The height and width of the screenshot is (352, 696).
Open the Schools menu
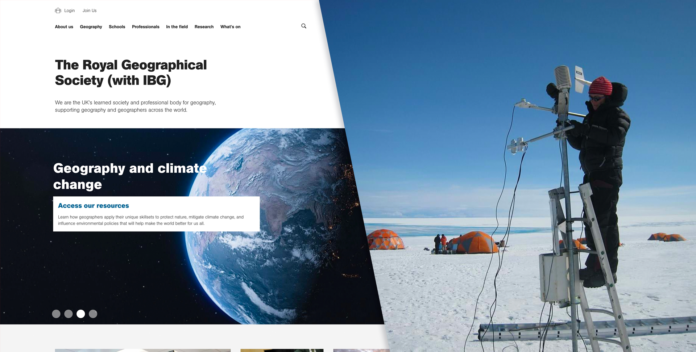click(117, 27)
